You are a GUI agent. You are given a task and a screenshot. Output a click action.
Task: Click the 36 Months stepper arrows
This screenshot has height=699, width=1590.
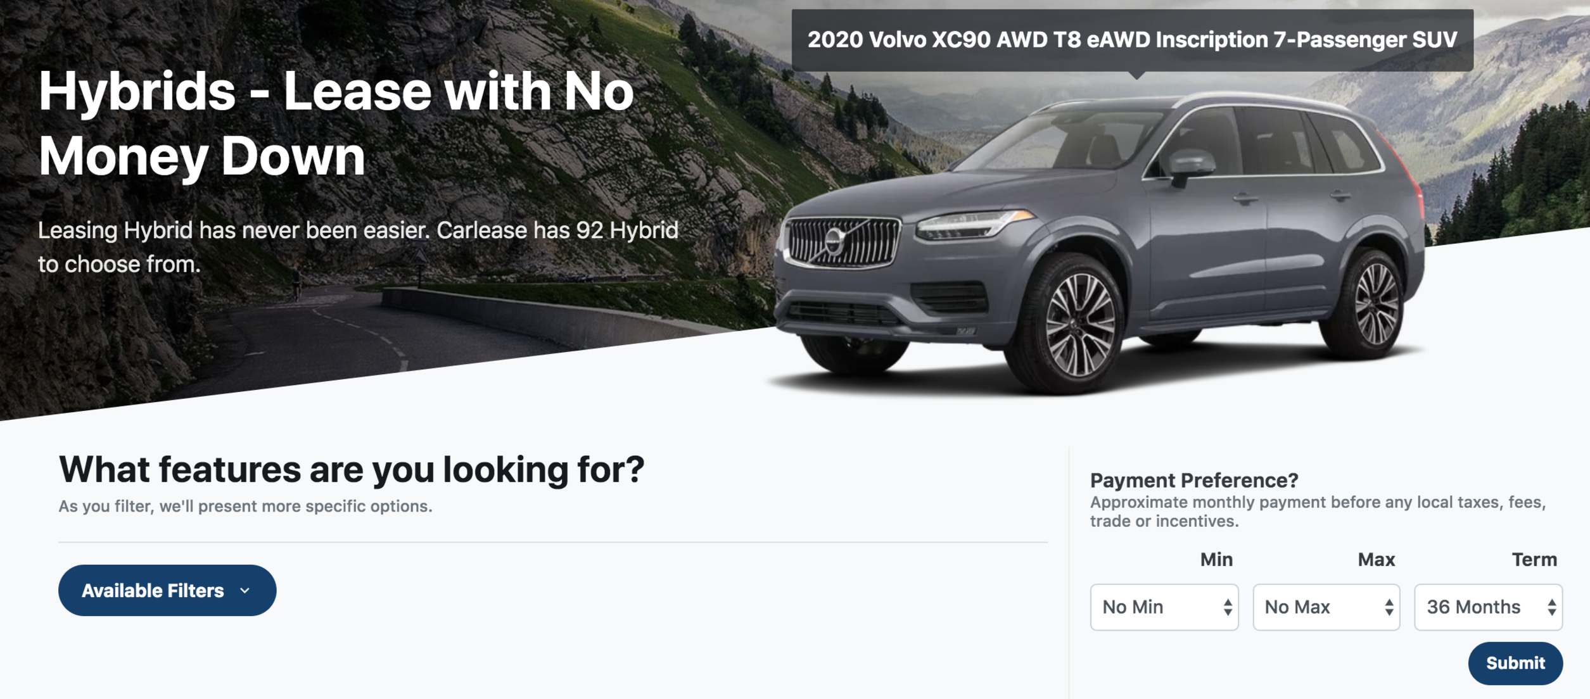click(x=1552, y=607)
